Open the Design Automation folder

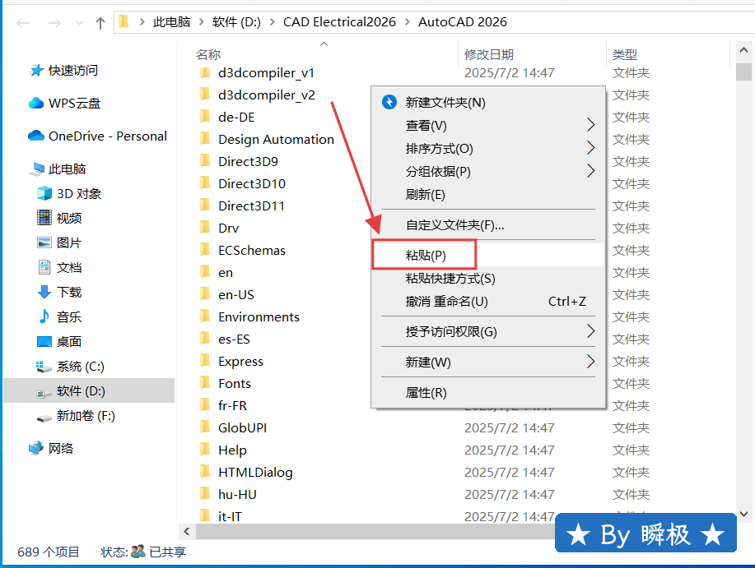click(276, 140)
